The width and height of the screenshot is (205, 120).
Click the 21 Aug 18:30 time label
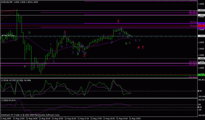(x=109, y=119)
